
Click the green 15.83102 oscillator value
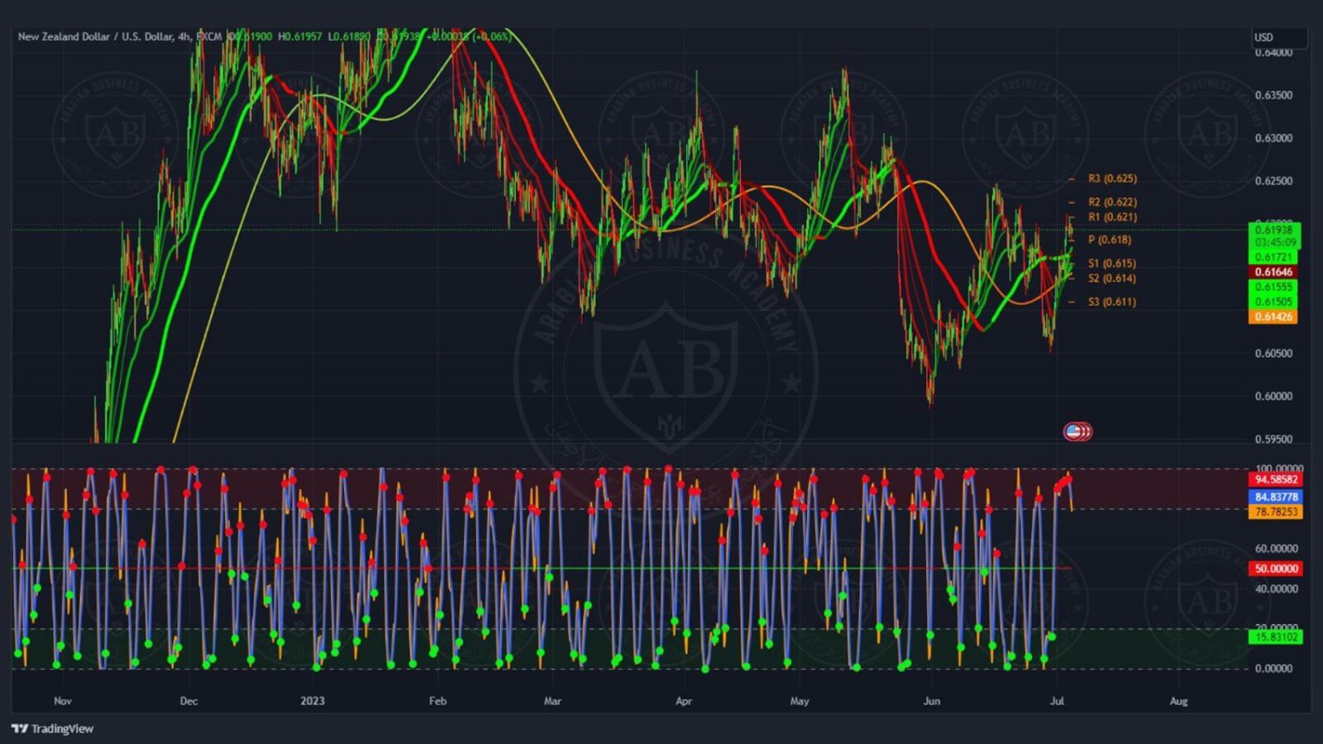click(1276, 636)
